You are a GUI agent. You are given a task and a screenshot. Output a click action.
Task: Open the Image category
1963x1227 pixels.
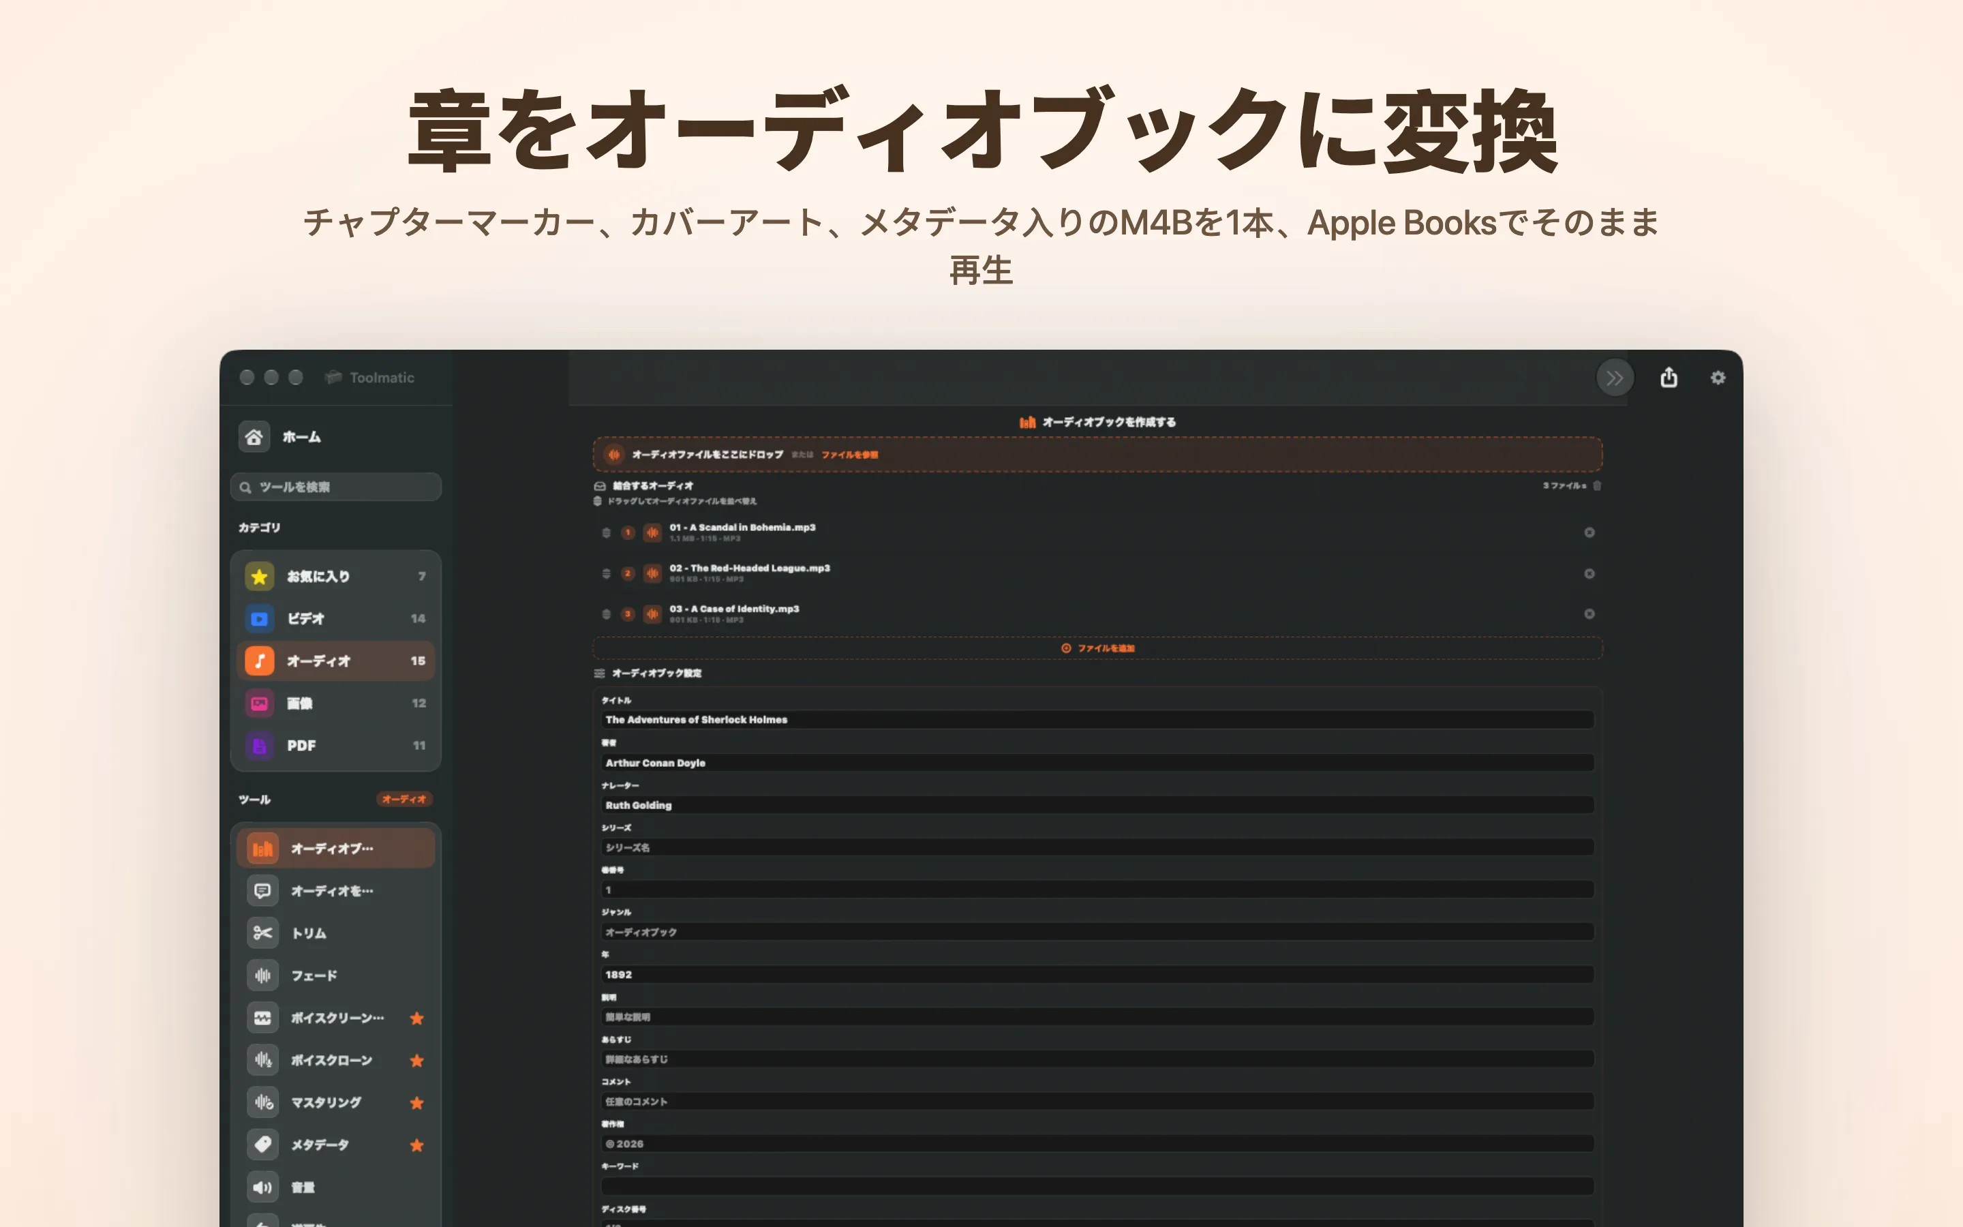point(336,703)
